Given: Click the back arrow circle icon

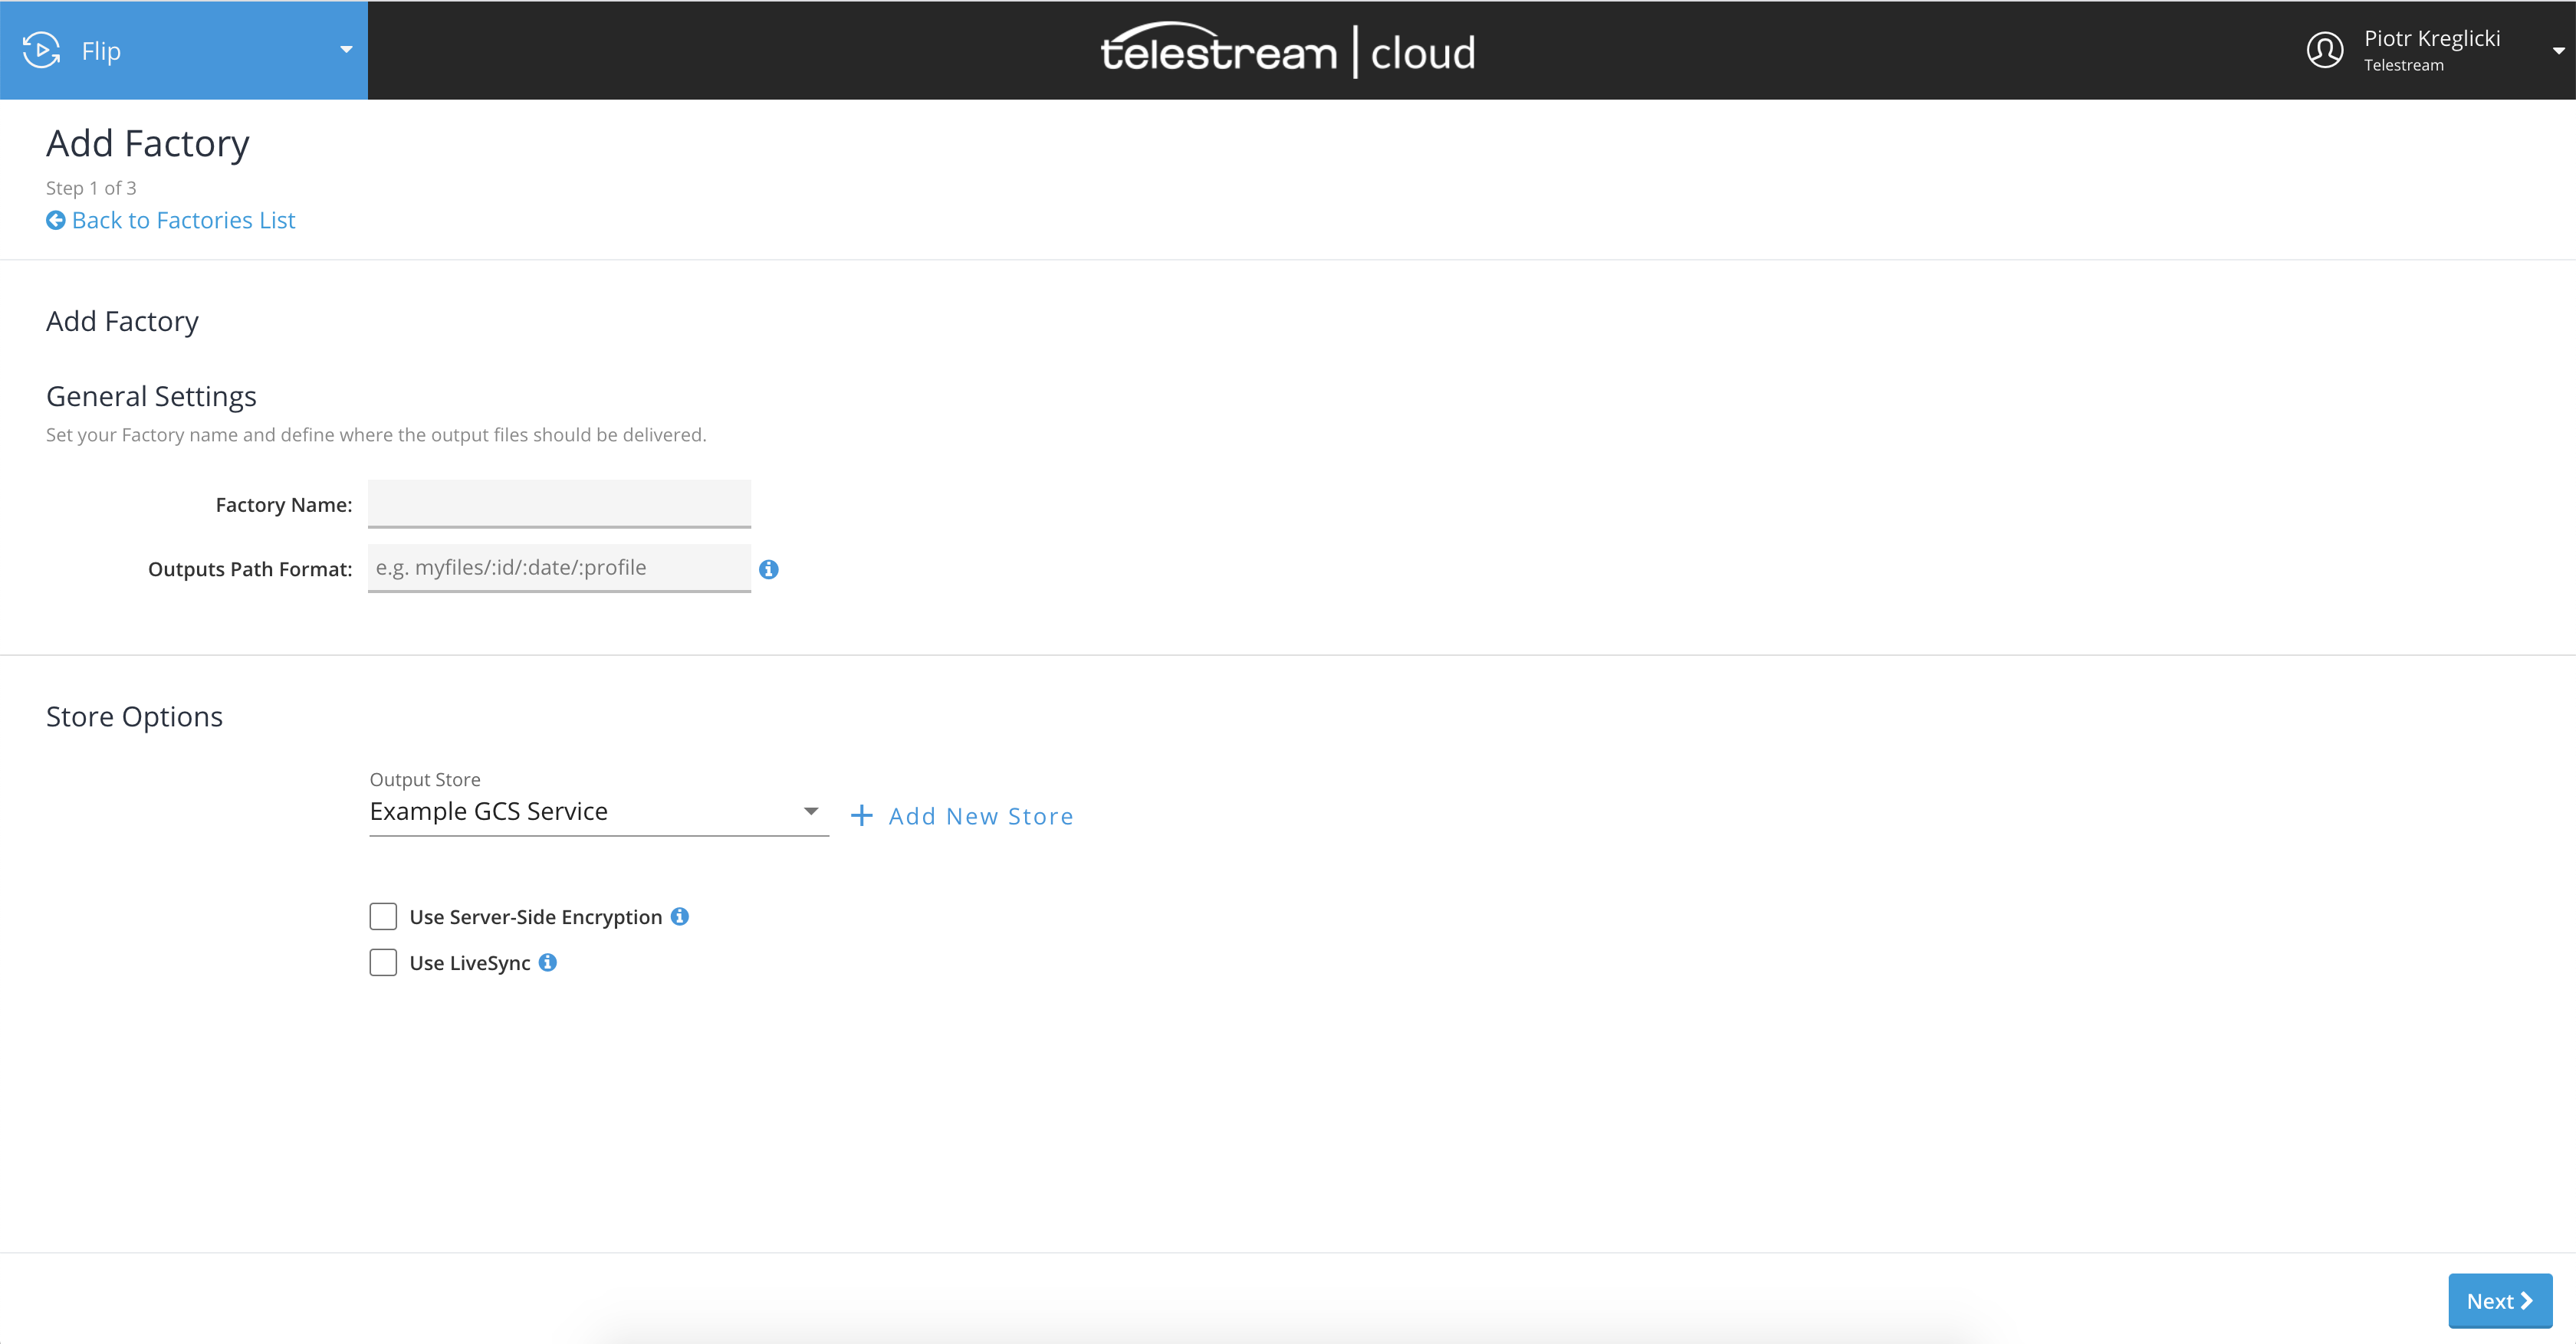Looking at the screenshot, I should coord(56,220).
